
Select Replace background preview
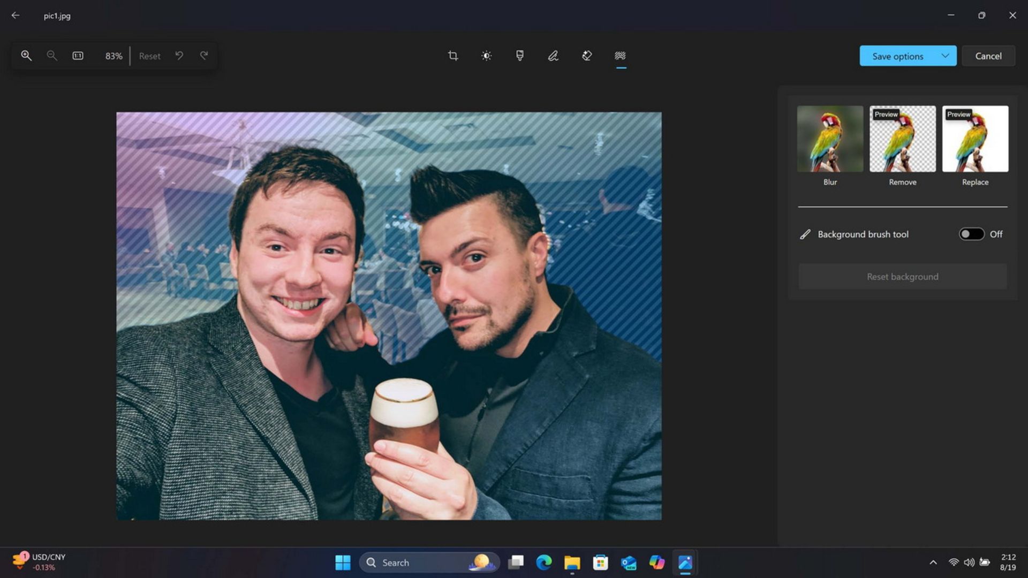[975, 139]
